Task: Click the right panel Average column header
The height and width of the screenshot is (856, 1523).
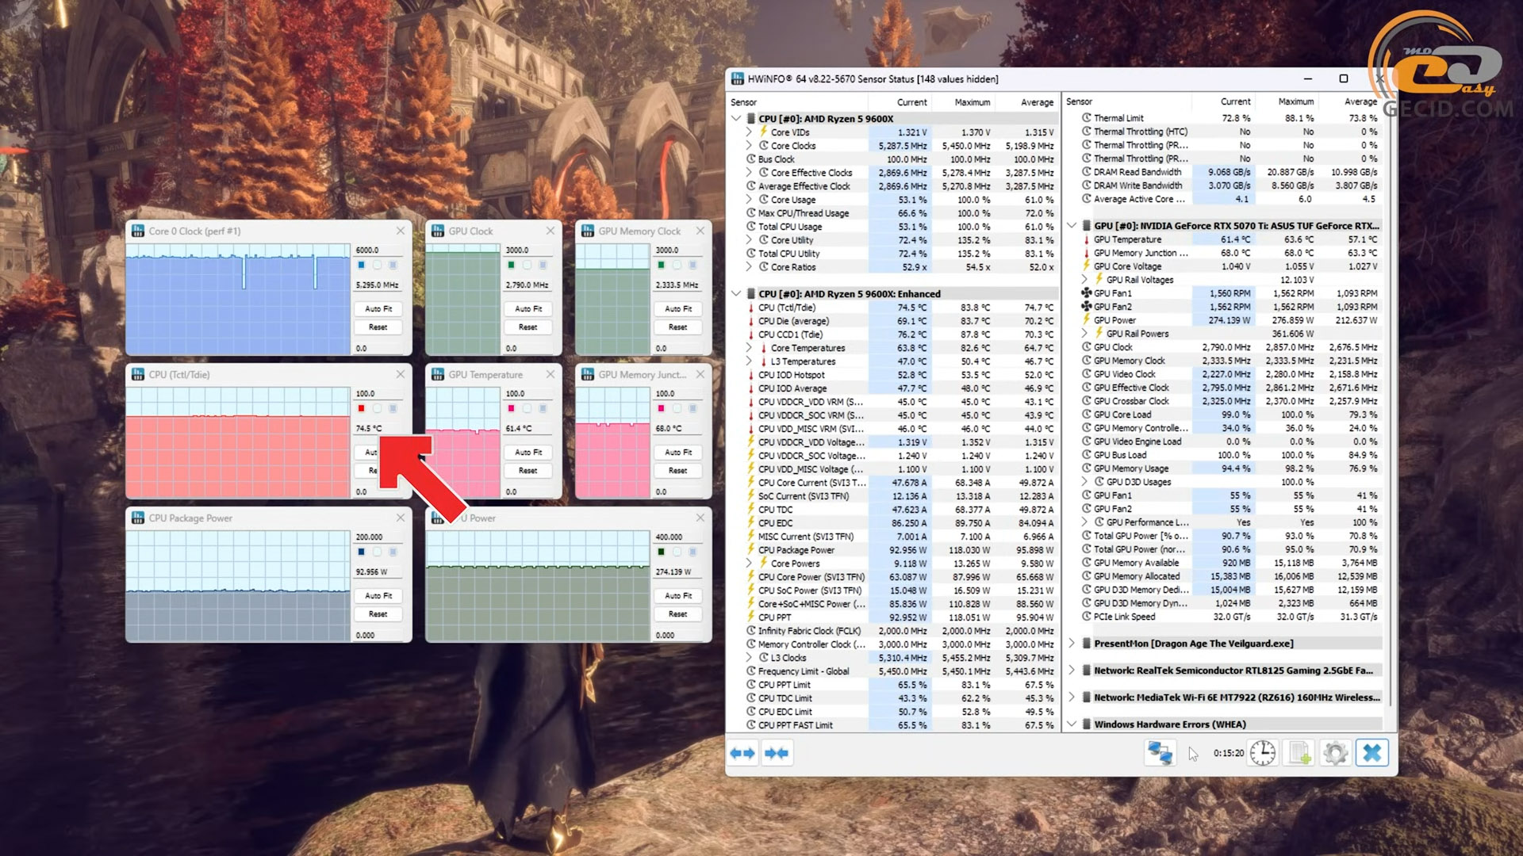Action: [1350, 101]
